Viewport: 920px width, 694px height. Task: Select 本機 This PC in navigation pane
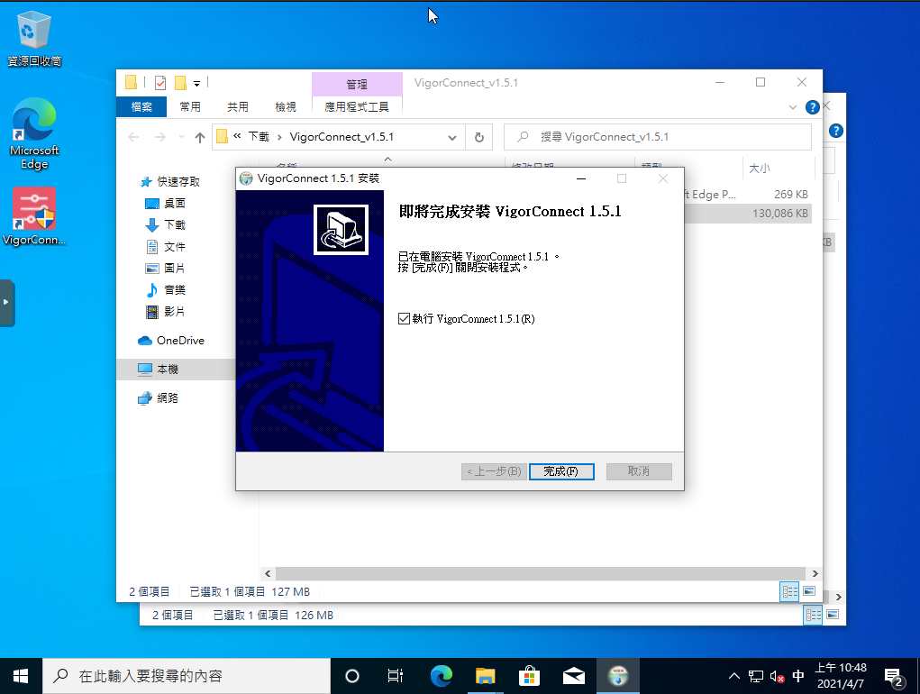point(168,370)
